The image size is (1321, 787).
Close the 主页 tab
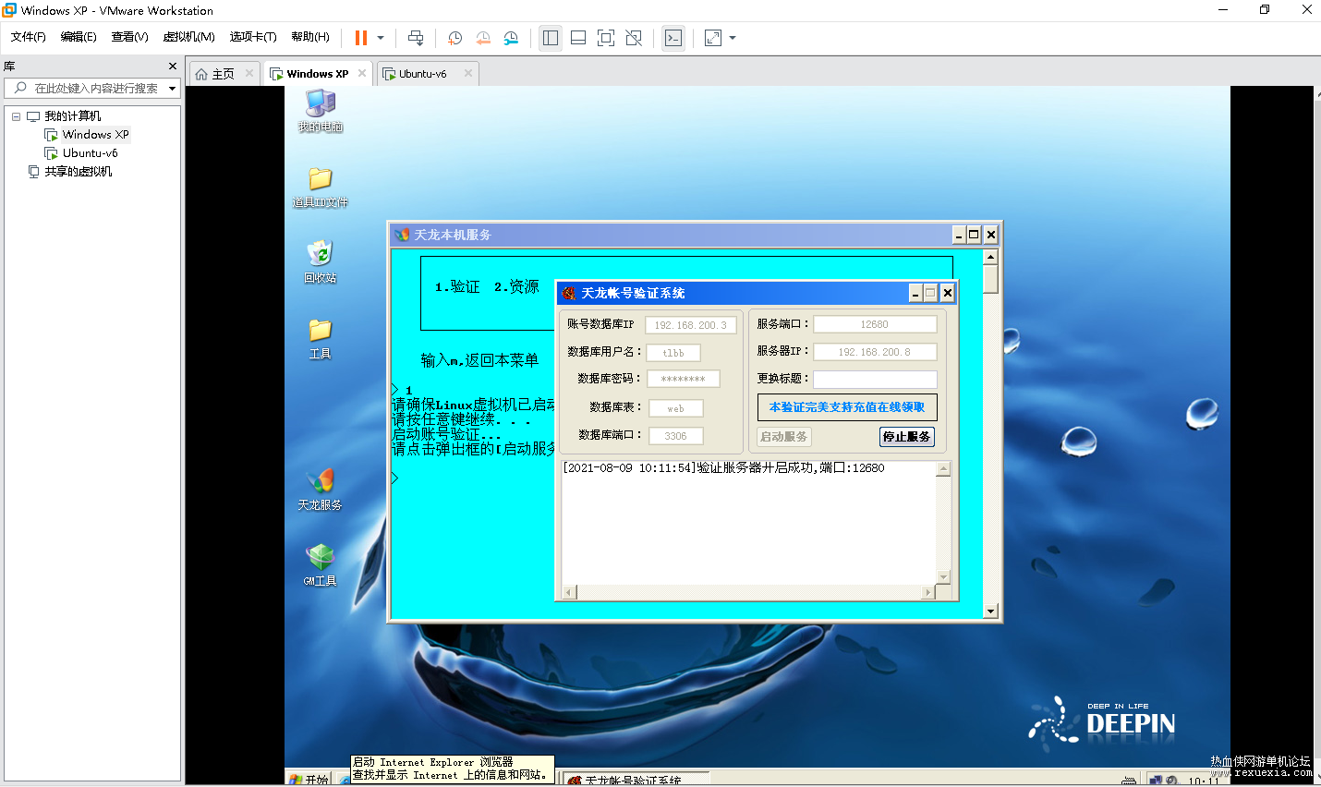click(x=249, y=73)
